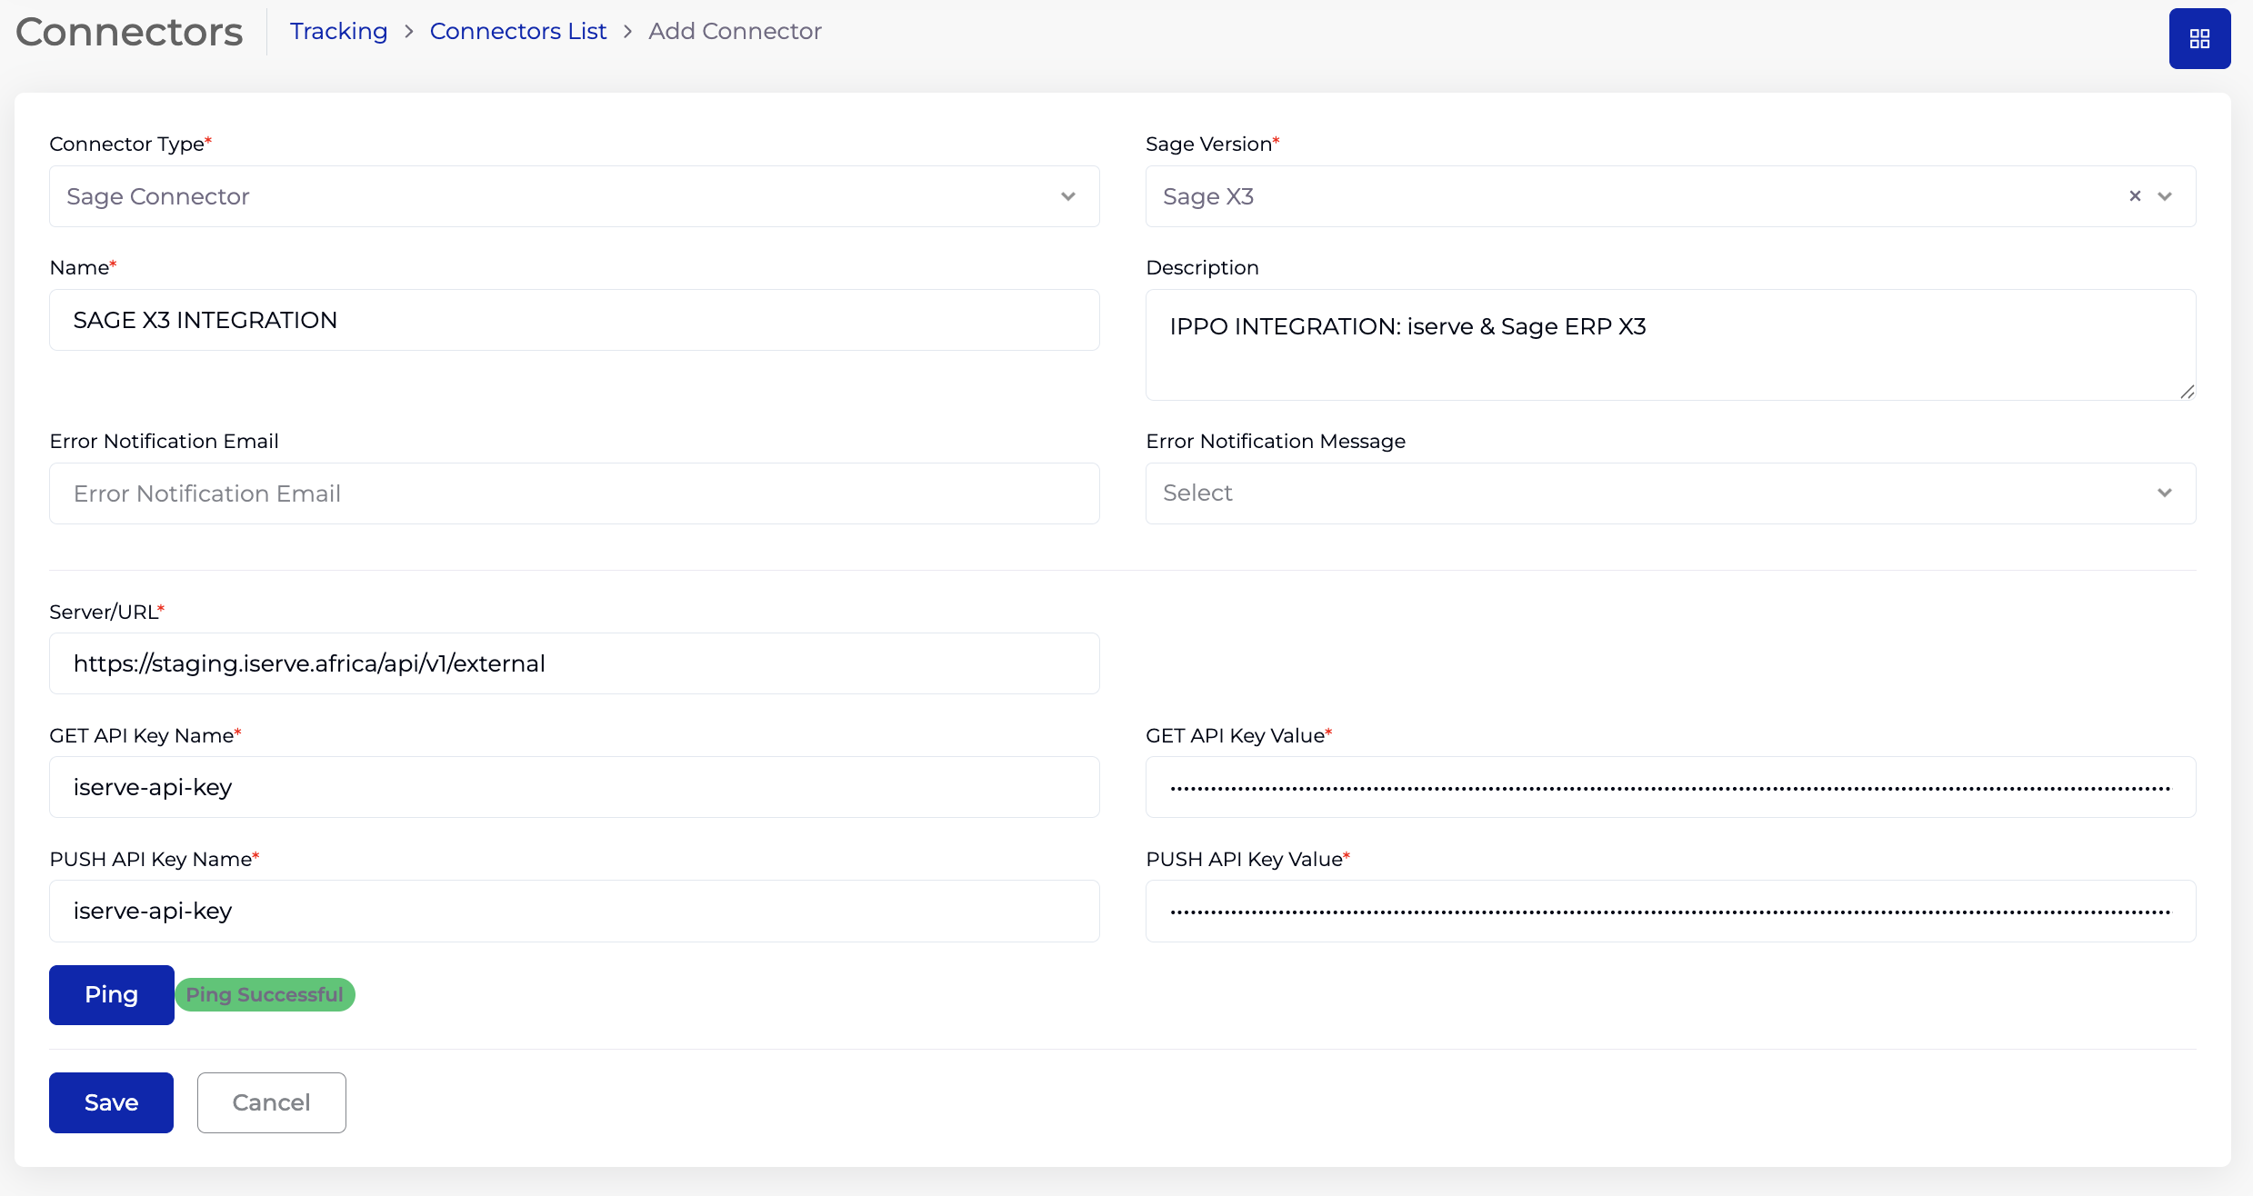This screenshot has width=2253, height=1196.
Task: Click the Ping Successful status badge
Action: pos(265,994)
